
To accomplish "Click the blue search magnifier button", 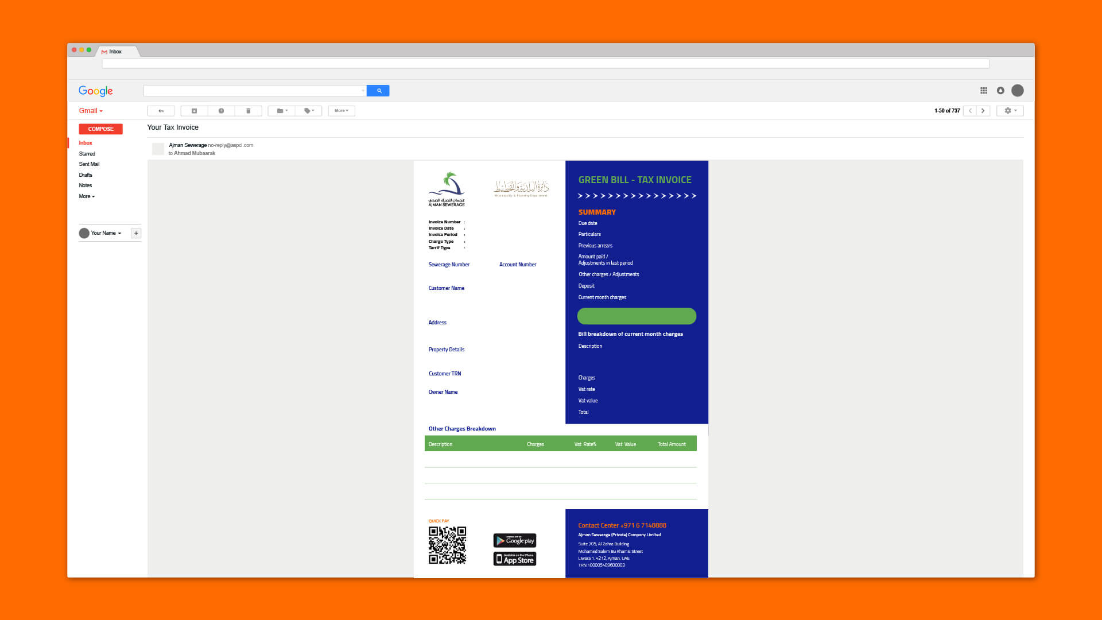I will 378,91.
